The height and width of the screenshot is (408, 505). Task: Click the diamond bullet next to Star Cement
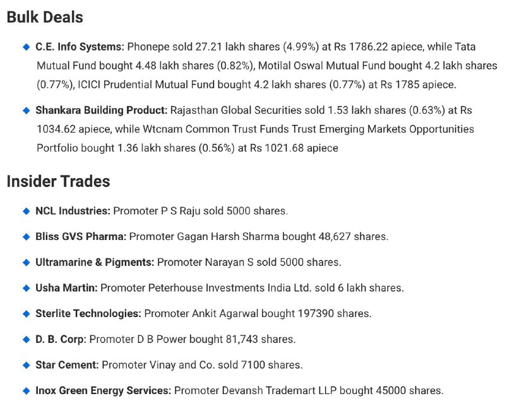click(27, 366)
